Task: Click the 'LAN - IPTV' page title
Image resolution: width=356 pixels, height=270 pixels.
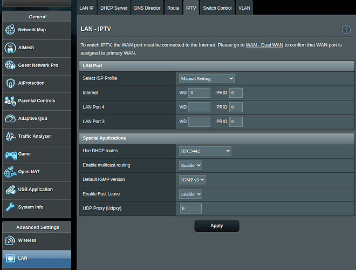Action: coord(96,29)
